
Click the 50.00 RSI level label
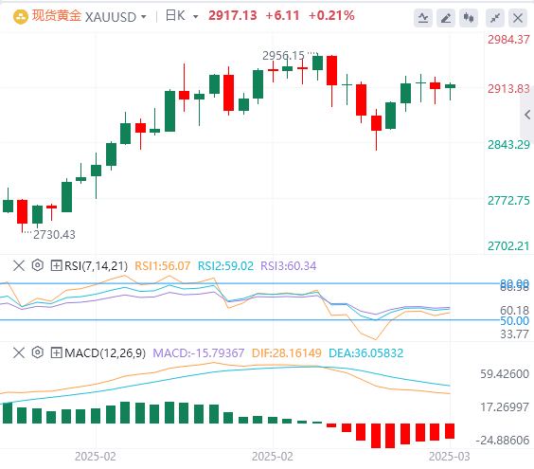coord(514,321)
